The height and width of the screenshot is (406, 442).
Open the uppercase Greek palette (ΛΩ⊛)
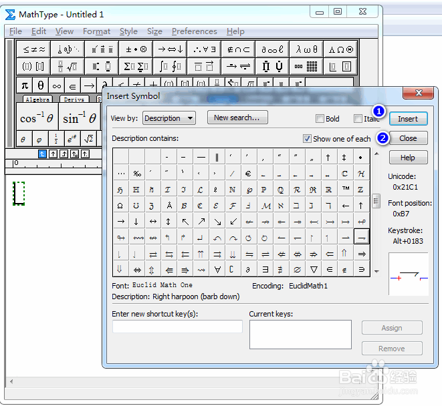click(340, 49)
